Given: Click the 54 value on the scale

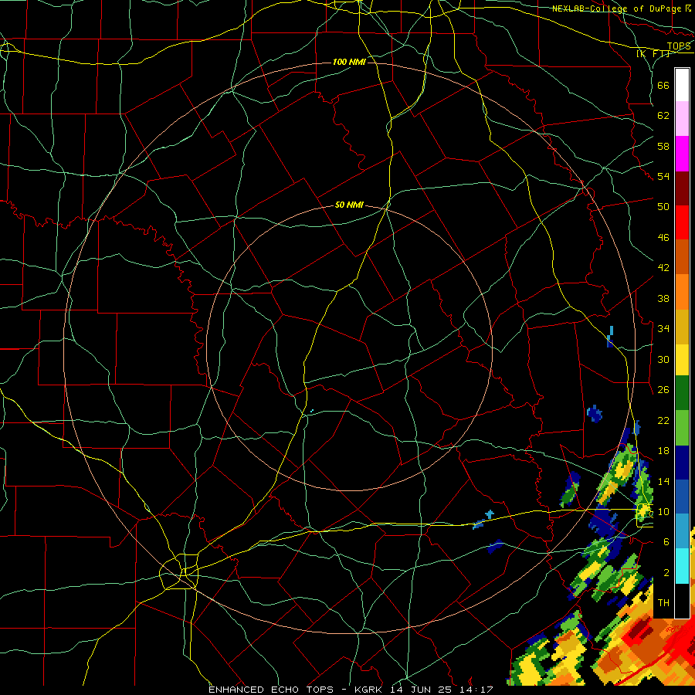Looking at the screenshot, I should coord(663,176).
